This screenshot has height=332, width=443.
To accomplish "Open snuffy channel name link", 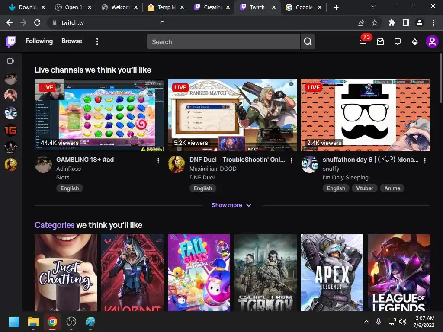I will point(331,169).
